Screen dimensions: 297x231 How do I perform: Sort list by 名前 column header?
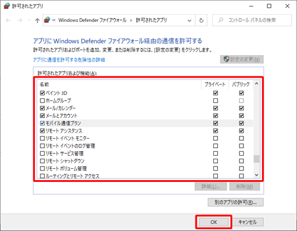point(45,85)
